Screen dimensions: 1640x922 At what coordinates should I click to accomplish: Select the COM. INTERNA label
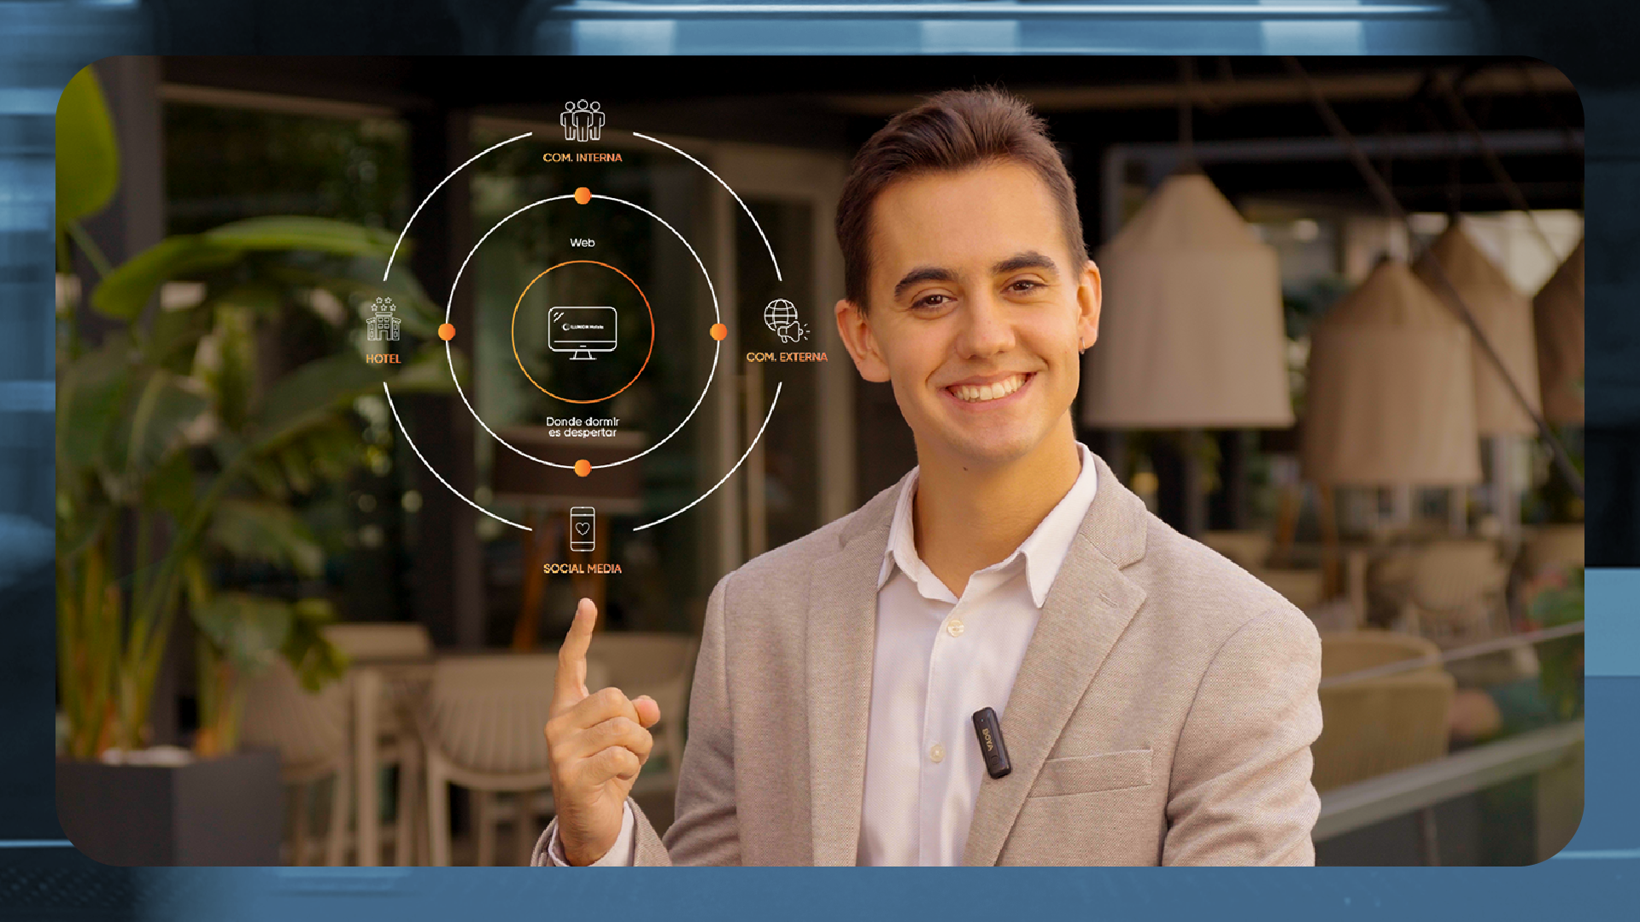583,158
